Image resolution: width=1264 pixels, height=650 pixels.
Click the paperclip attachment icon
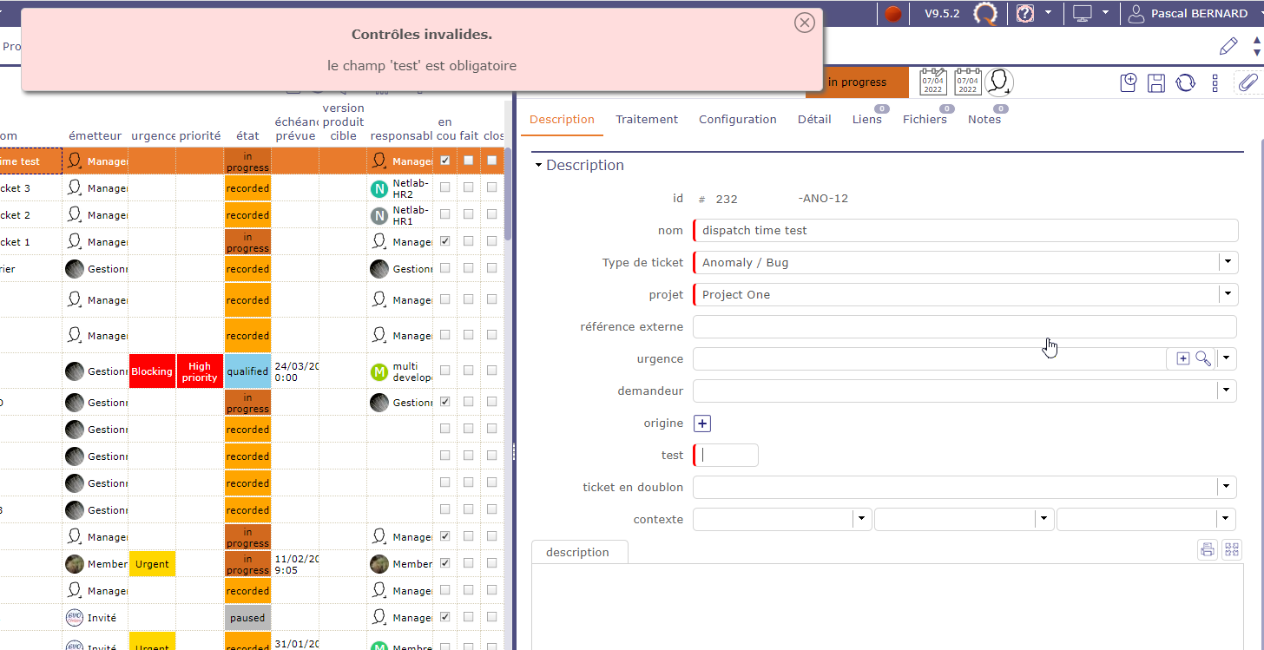click(x=1248, y=82)
